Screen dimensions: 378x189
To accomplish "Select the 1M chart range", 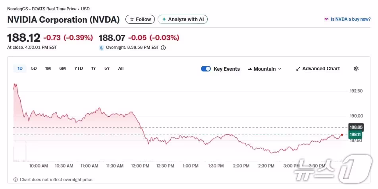I will point(48,68).
